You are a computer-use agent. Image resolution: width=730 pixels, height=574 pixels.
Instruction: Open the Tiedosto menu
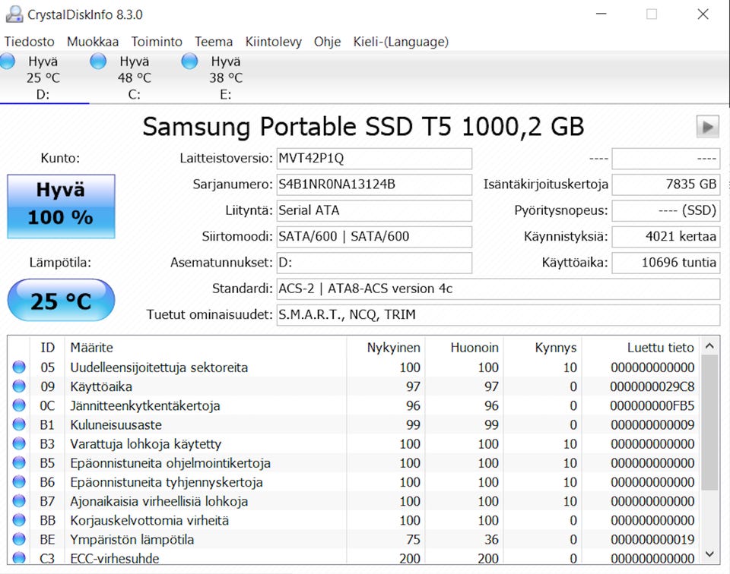click(x=30, y=42)
